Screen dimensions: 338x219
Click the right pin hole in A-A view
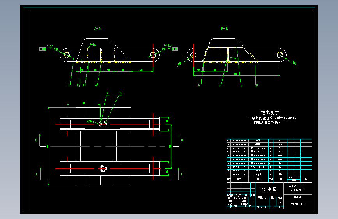tap(153, 55)
